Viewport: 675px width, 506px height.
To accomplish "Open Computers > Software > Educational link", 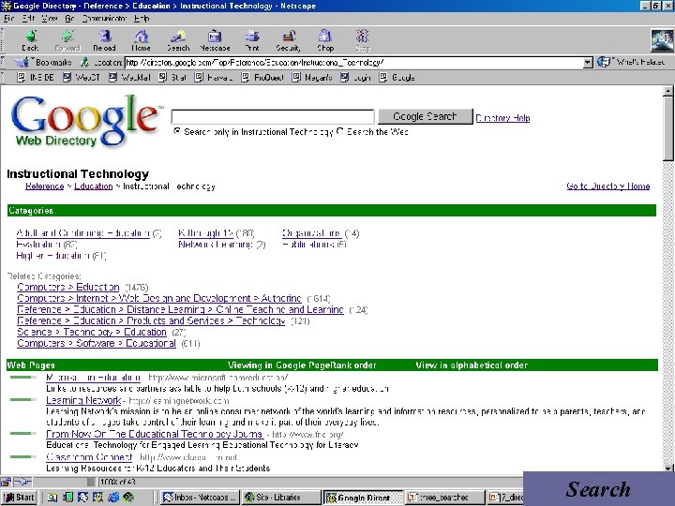I will tap(97, 343).
